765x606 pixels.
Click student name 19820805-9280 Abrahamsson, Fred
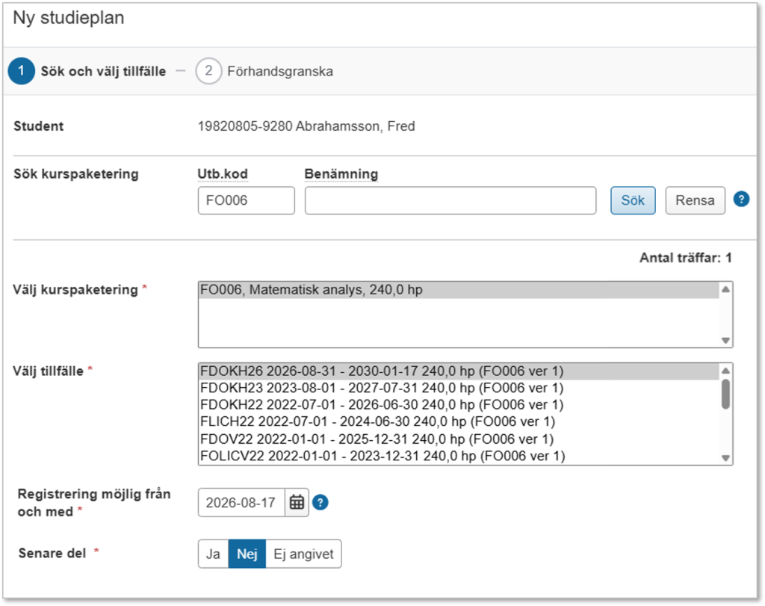306,126
